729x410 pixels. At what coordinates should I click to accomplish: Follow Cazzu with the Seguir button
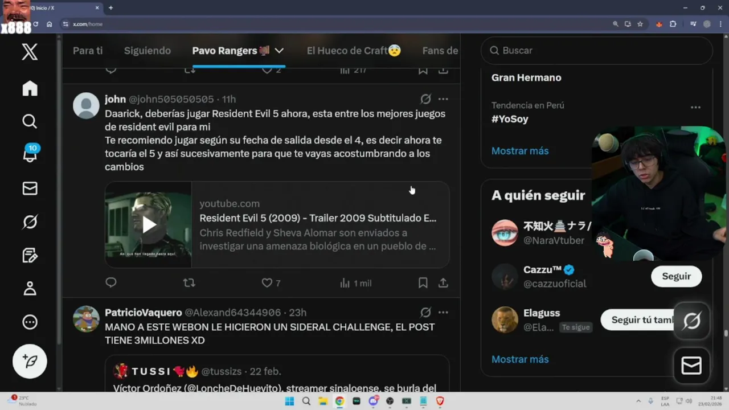tap(676, 276)
